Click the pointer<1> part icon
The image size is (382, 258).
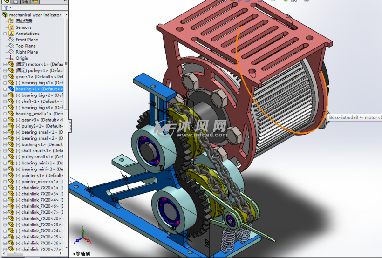11,175
